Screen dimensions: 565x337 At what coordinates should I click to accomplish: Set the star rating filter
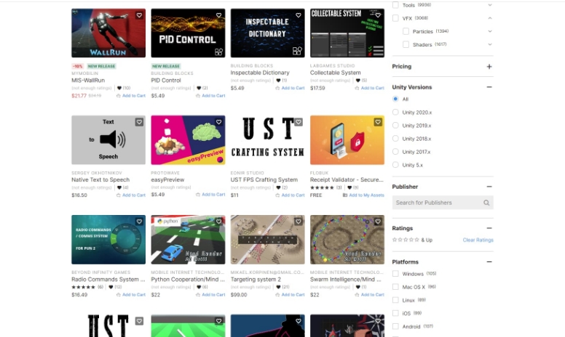click(x=405, y=240)
